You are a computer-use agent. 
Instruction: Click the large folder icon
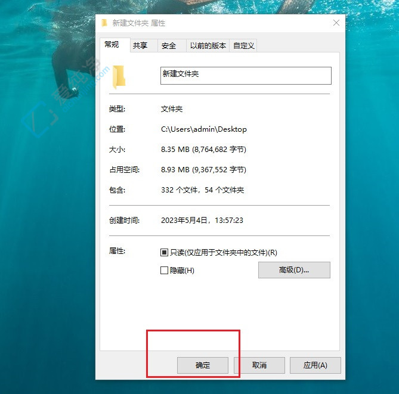(119, 77)
